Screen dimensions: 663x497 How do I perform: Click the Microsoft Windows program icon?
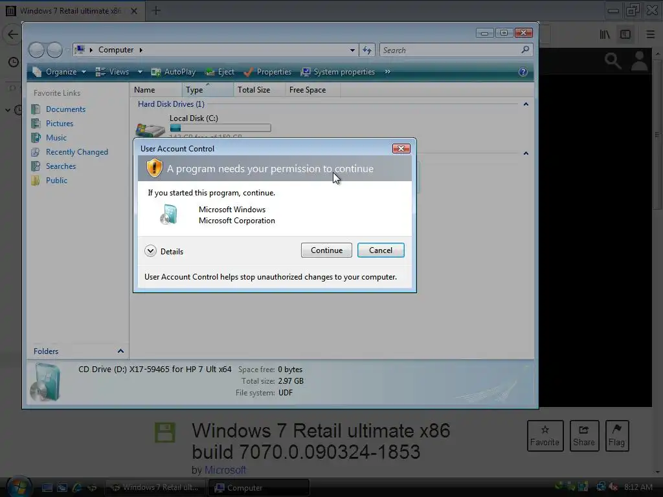click(169, 214)
